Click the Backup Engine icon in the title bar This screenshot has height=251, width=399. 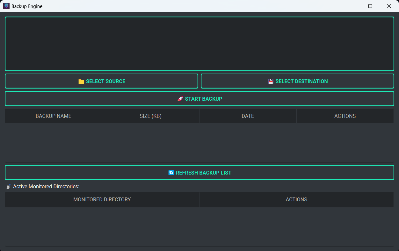6,6
